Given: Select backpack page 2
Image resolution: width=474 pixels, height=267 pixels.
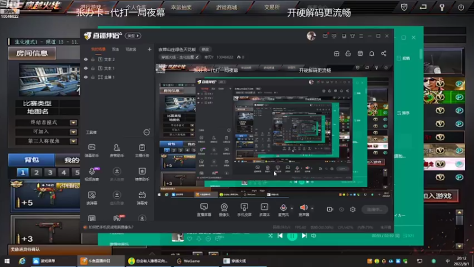Looking at the screenshot, I should point(36,173).
